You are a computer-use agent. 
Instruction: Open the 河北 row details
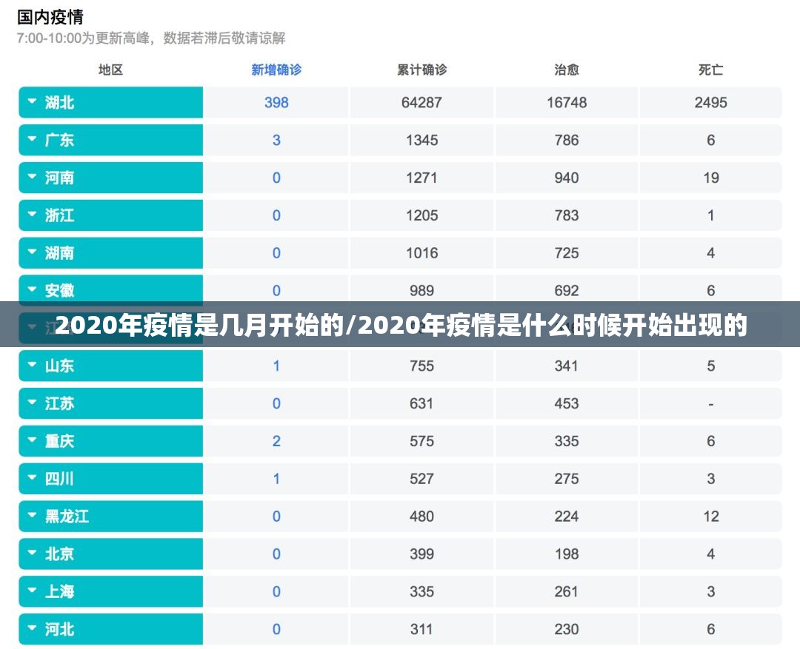[x=32, y=629]
